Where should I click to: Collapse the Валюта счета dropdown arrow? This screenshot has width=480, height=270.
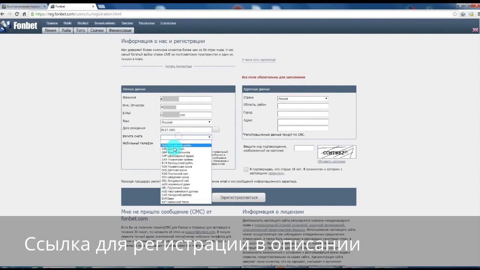(x=209, y=137)
